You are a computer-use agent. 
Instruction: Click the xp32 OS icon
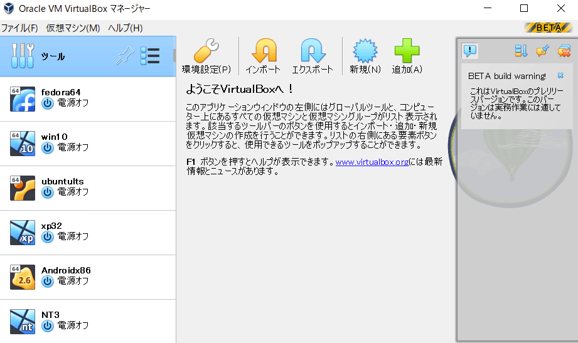coord(23,233)
